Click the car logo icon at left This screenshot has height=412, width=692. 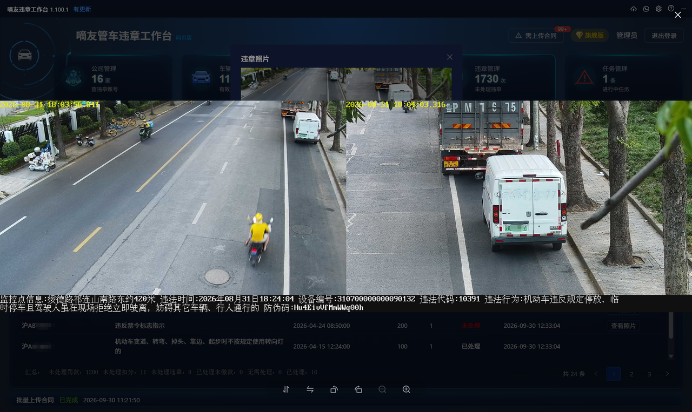(24, 55)
